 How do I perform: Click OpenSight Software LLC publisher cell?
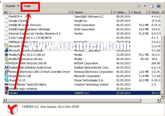coord(89,16)
